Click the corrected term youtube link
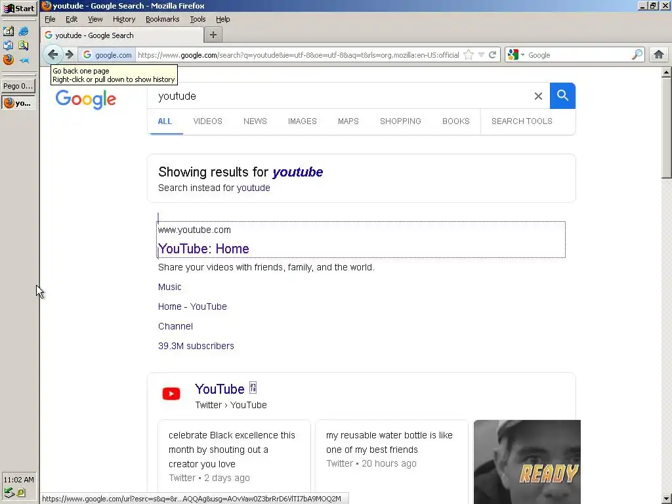The height and width of the screenshot is (504, 672). (297, 172)
